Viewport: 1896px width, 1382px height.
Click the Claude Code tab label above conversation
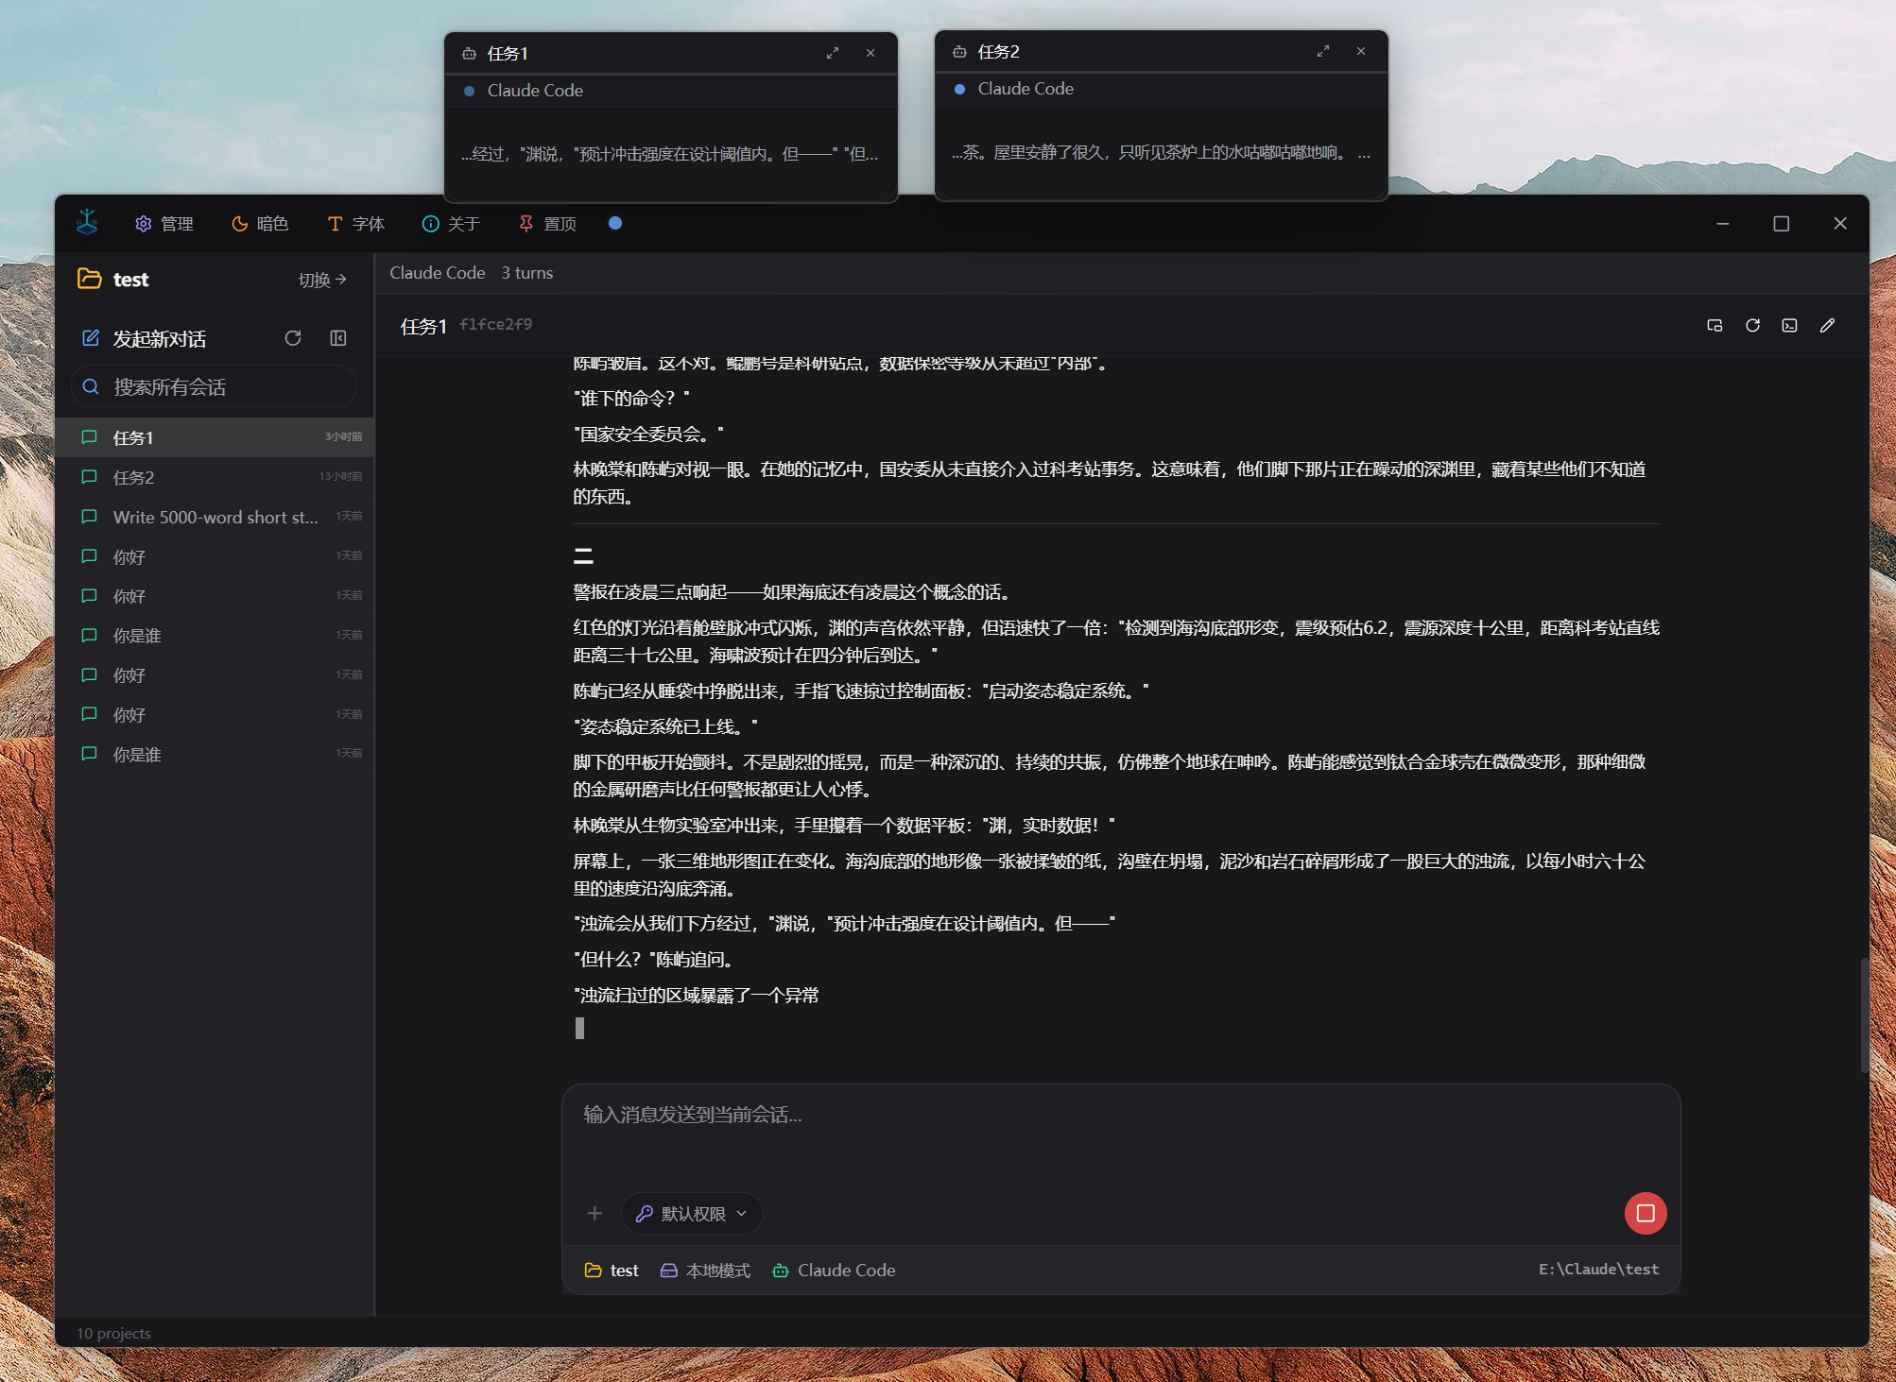click(x=438, y=273)
